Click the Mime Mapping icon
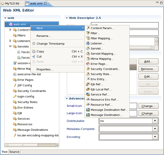This screenshot has width=164, height=155. click(x=88, y=59)
